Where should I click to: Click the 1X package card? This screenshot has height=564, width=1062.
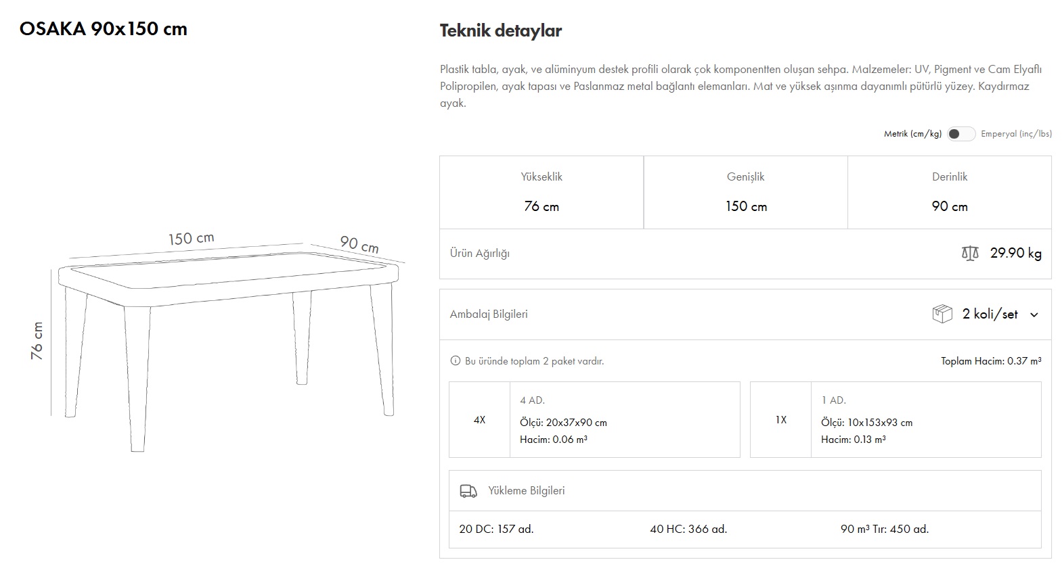[x=895, y=420]
